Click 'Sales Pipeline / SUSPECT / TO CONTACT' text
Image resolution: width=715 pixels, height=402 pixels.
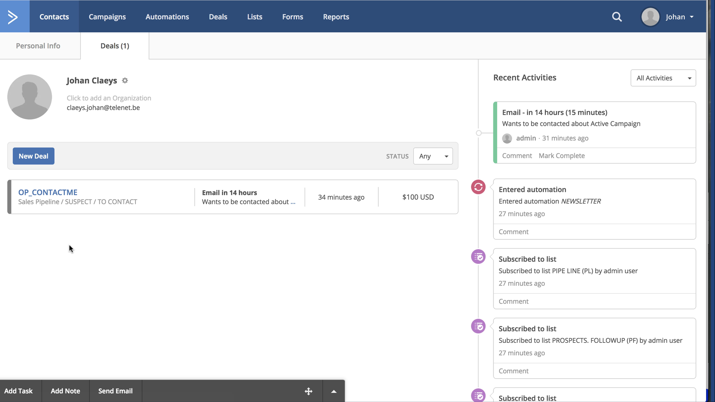(77, 202)
